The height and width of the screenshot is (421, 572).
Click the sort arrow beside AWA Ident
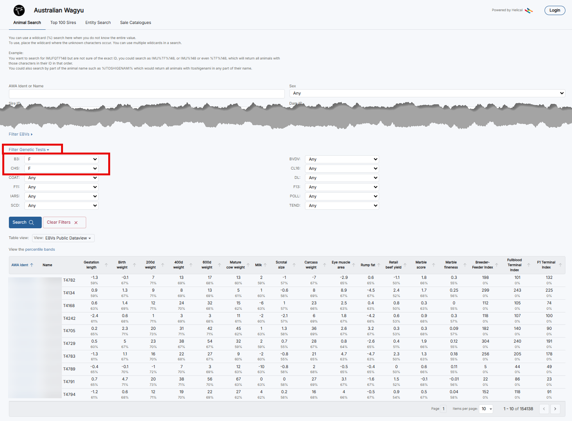(x=32, y=265)
